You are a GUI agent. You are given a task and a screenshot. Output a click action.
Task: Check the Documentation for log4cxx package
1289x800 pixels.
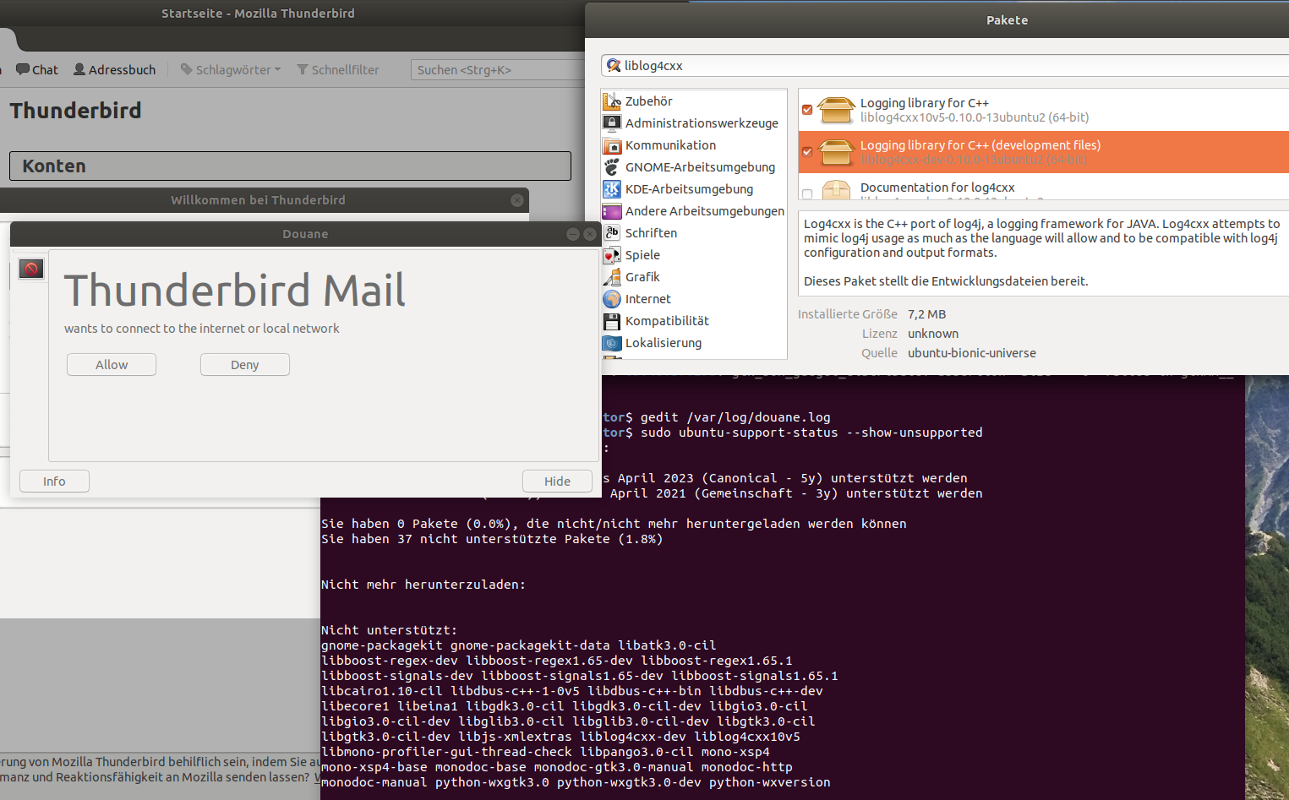[x=807, y=194]
